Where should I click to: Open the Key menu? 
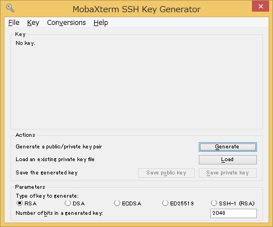33,23
